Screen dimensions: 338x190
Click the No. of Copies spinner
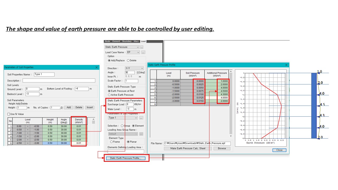[x=62, y=108]
